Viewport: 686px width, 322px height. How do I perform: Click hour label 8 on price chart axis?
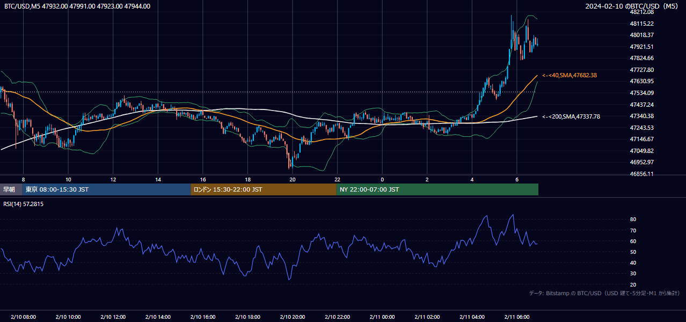tap(23, 179)
